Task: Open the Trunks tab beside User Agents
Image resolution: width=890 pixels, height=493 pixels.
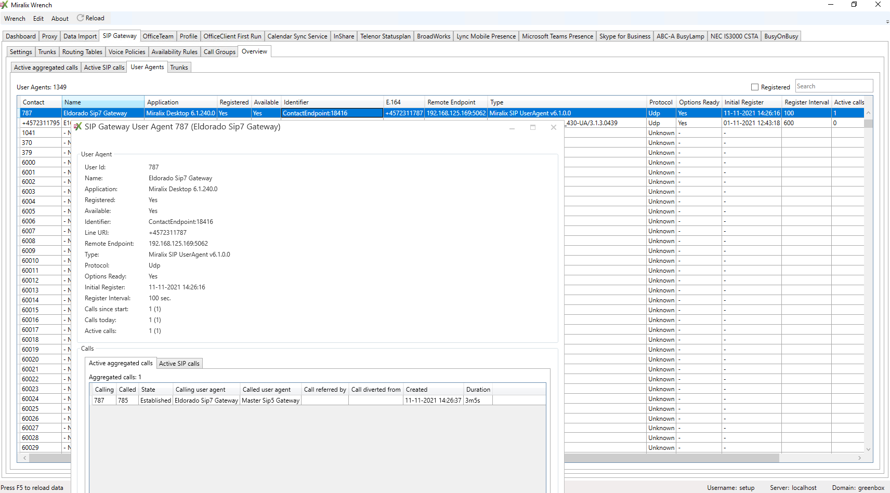Action: (179, 68)
